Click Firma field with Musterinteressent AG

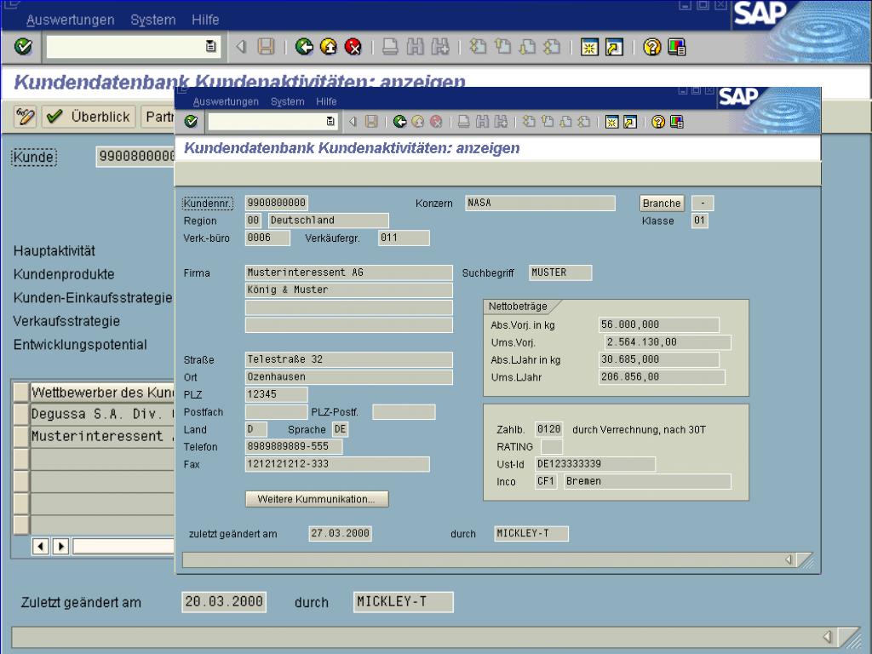[348, 272]
